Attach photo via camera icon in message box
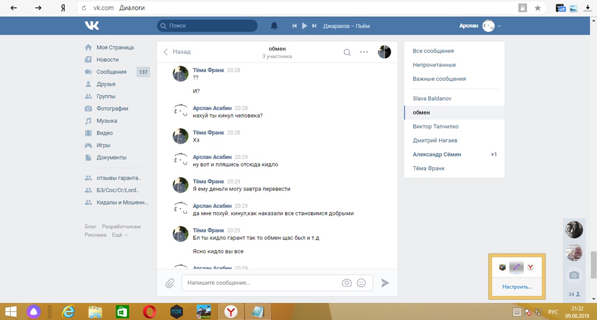This screenshot has width=597, height=320. point(347,283)
